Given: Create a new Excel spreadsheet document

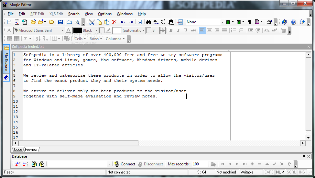Looking at the screenshot, I should click(24, 22).
